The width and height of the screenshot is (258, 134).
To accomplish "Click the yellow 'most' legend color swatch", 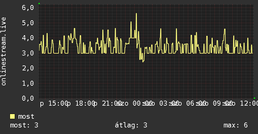I will pyautogui.click(x=12, y=117).
